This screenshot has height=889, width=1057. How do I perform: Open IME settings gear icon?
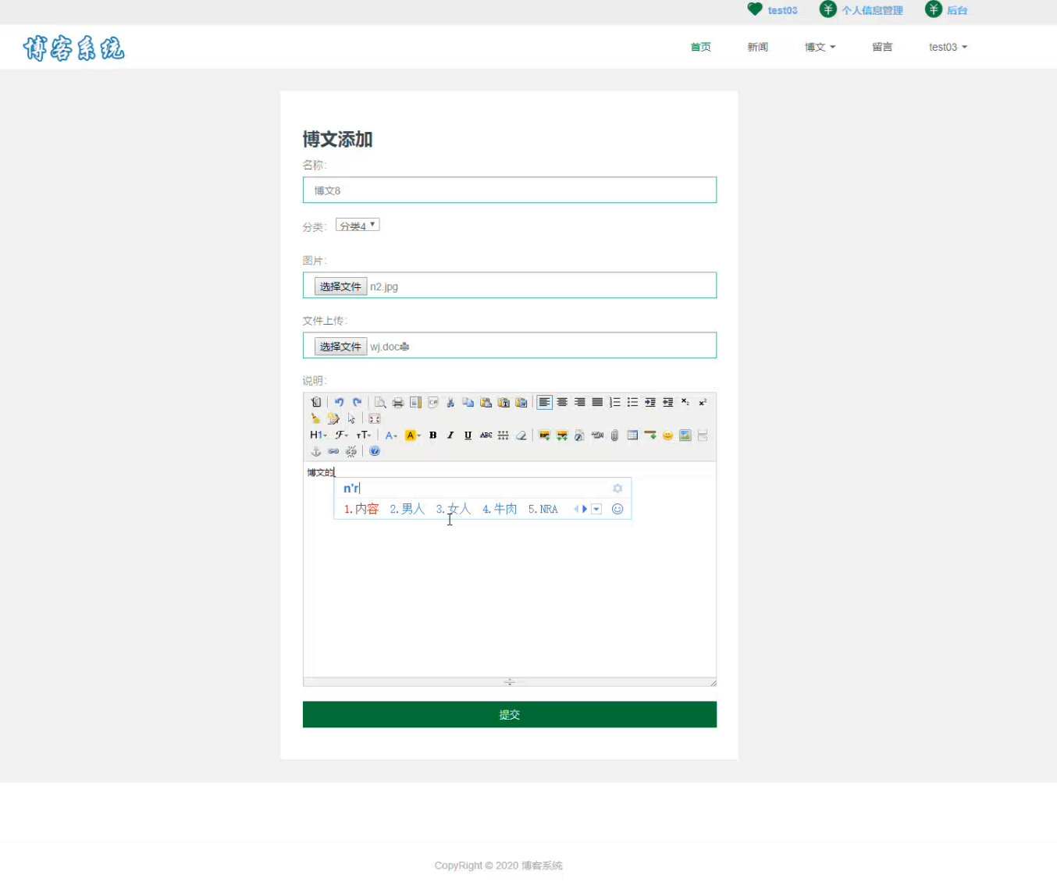pyautogui.click(x=617, y=489)
